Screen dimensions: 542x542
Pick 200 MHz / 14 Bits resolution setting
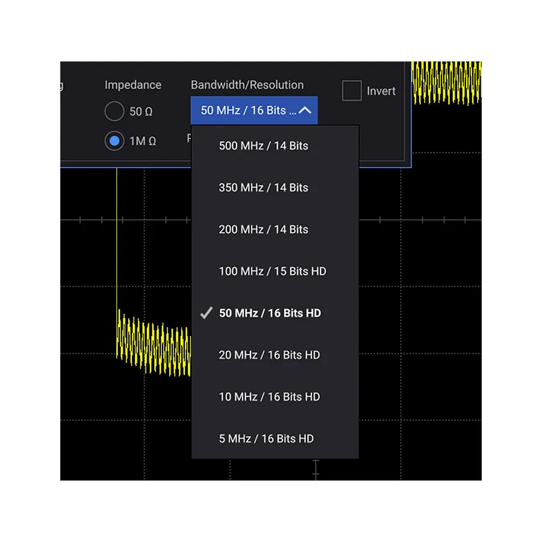pyautogui.click(x=263, y=229)
